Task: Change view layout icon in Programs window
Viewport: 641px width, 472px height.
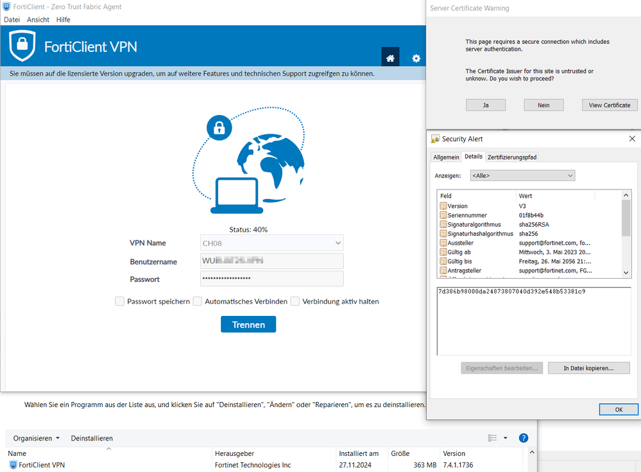Action: pos(492,438)
